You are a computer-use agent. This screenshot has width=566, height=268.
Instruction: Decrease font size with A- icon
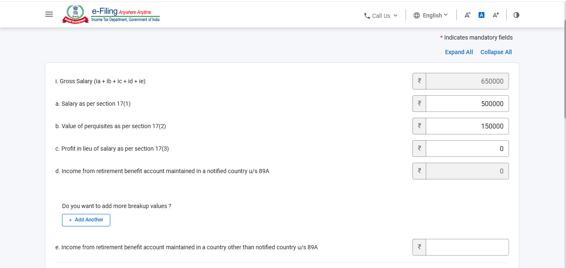pos(467,15)
